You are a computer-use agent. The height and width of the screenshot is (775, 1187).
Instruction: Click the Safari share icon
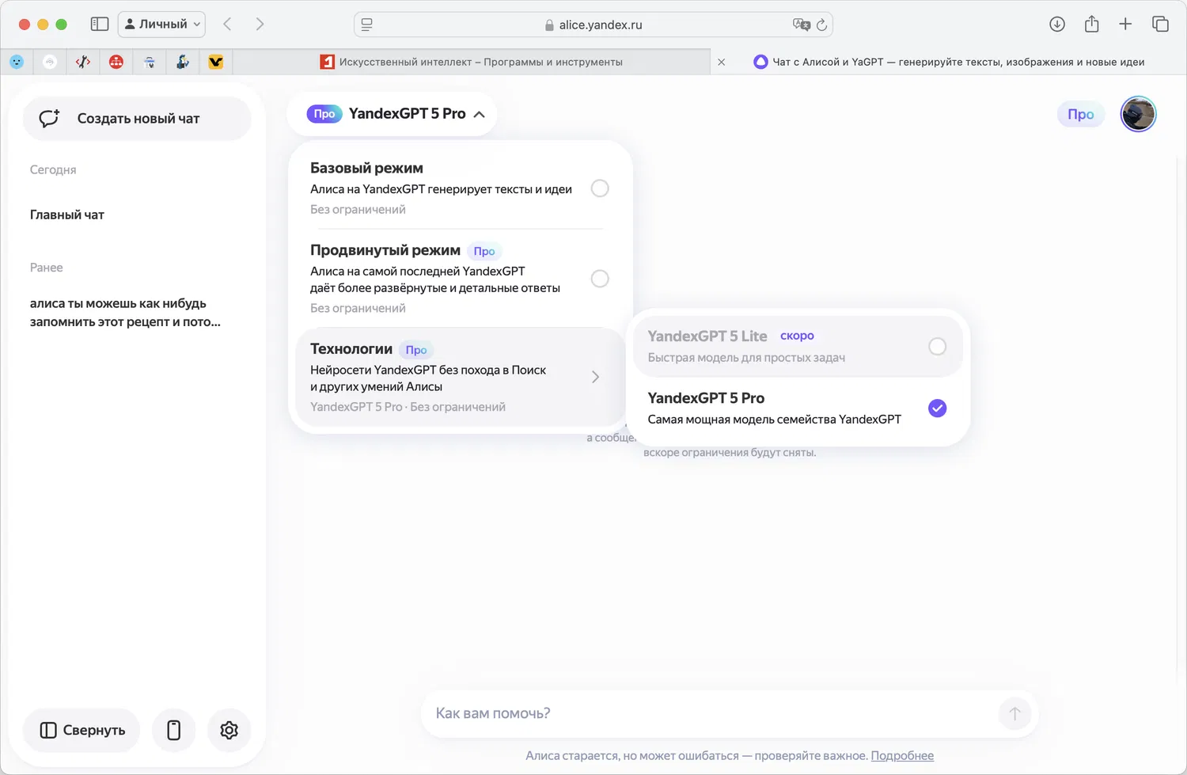[x=1092, y=24]
